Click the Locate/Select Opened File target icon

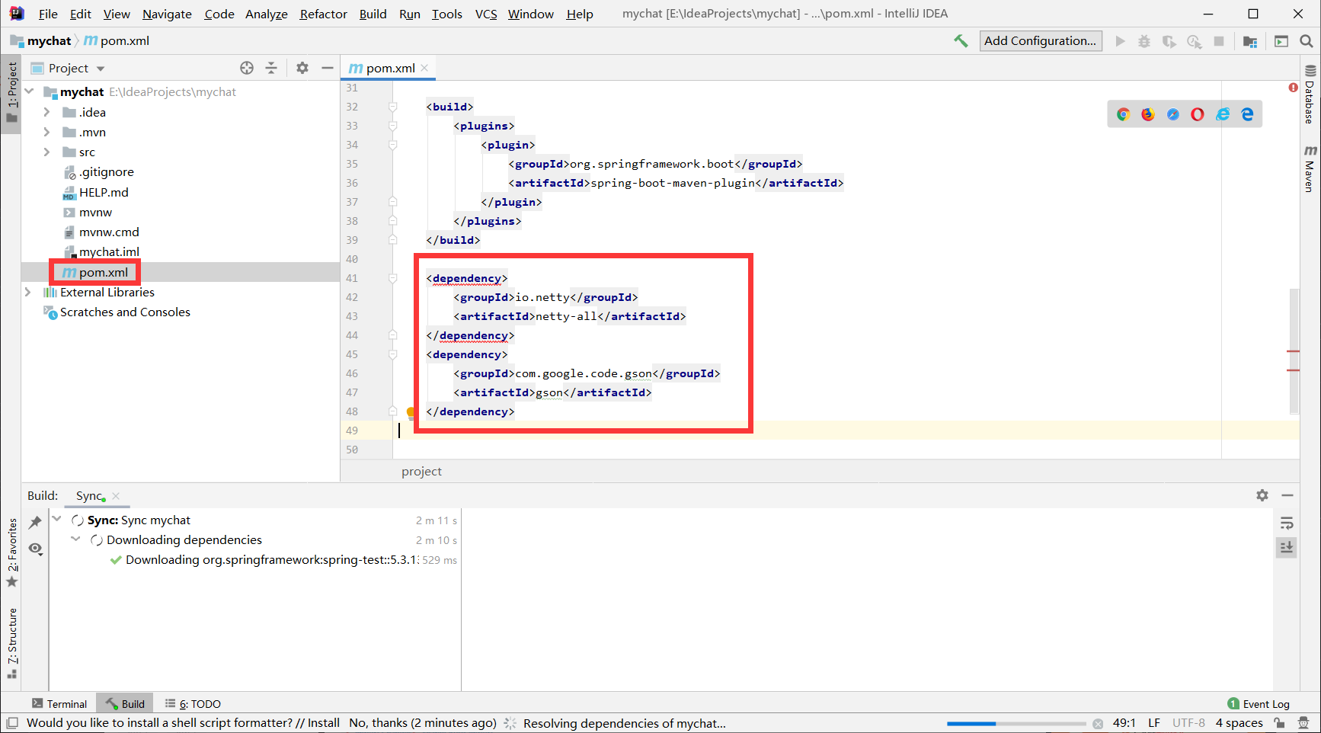pos(247,68)
